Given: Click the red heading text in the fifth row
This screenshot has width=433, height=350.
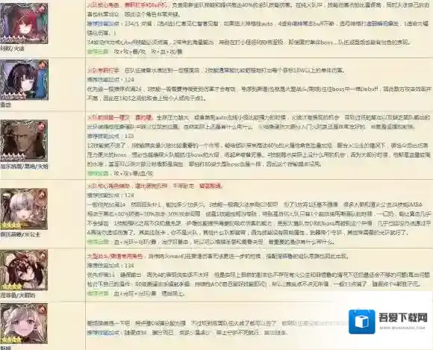Looking at the screenshot, I should 116,256.
